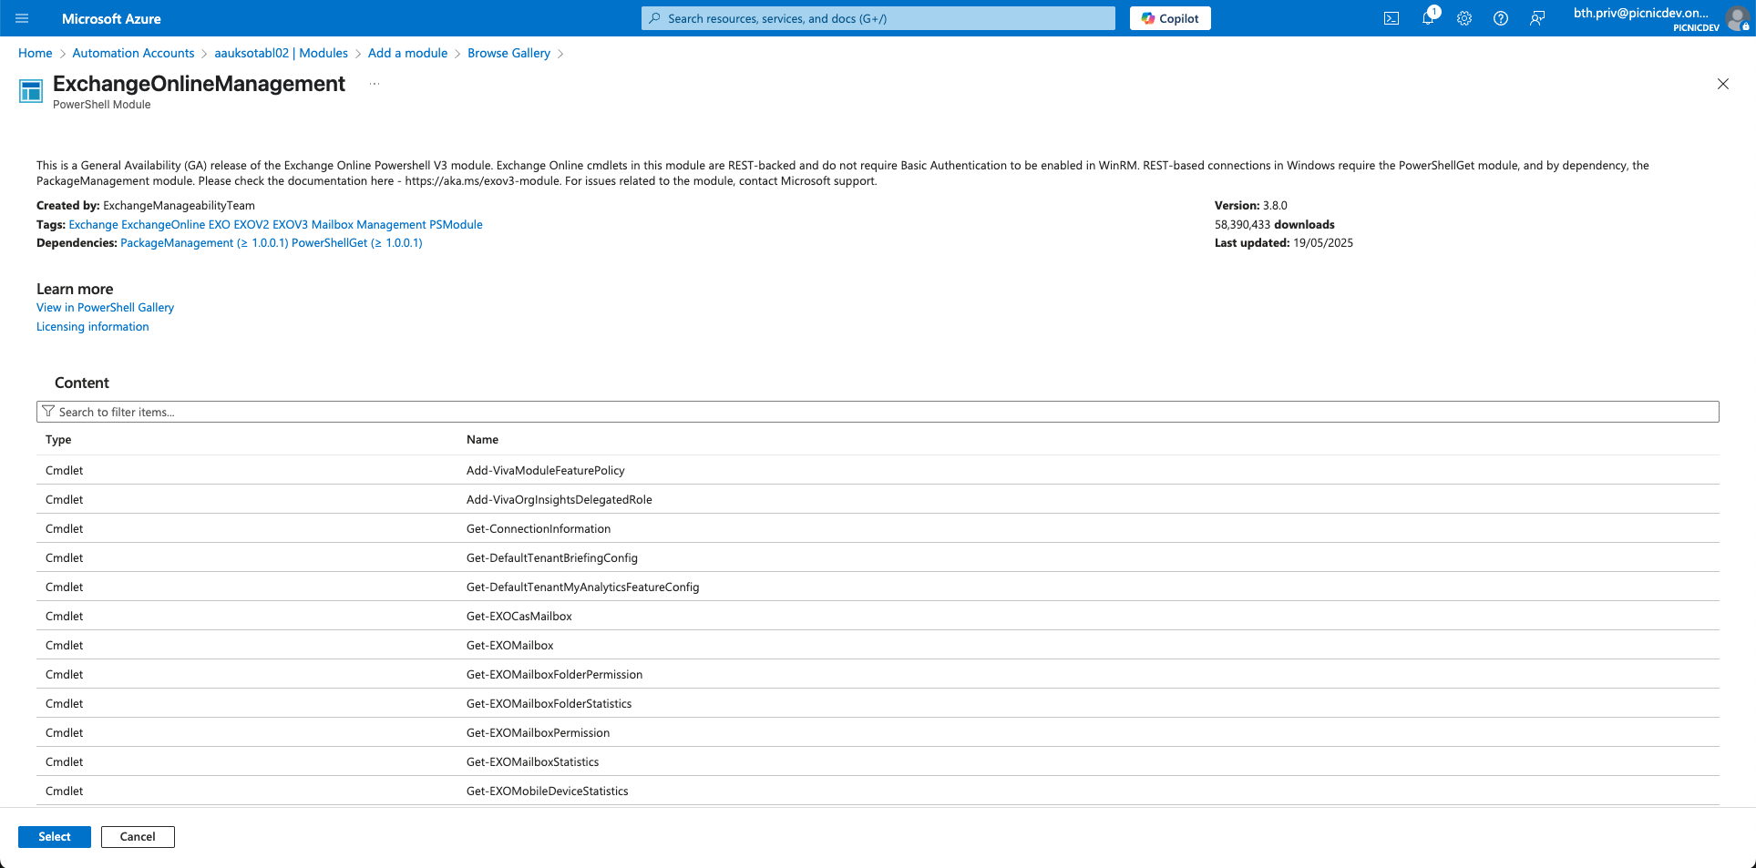Click the EXOV2 tag link

coord(252,224)
